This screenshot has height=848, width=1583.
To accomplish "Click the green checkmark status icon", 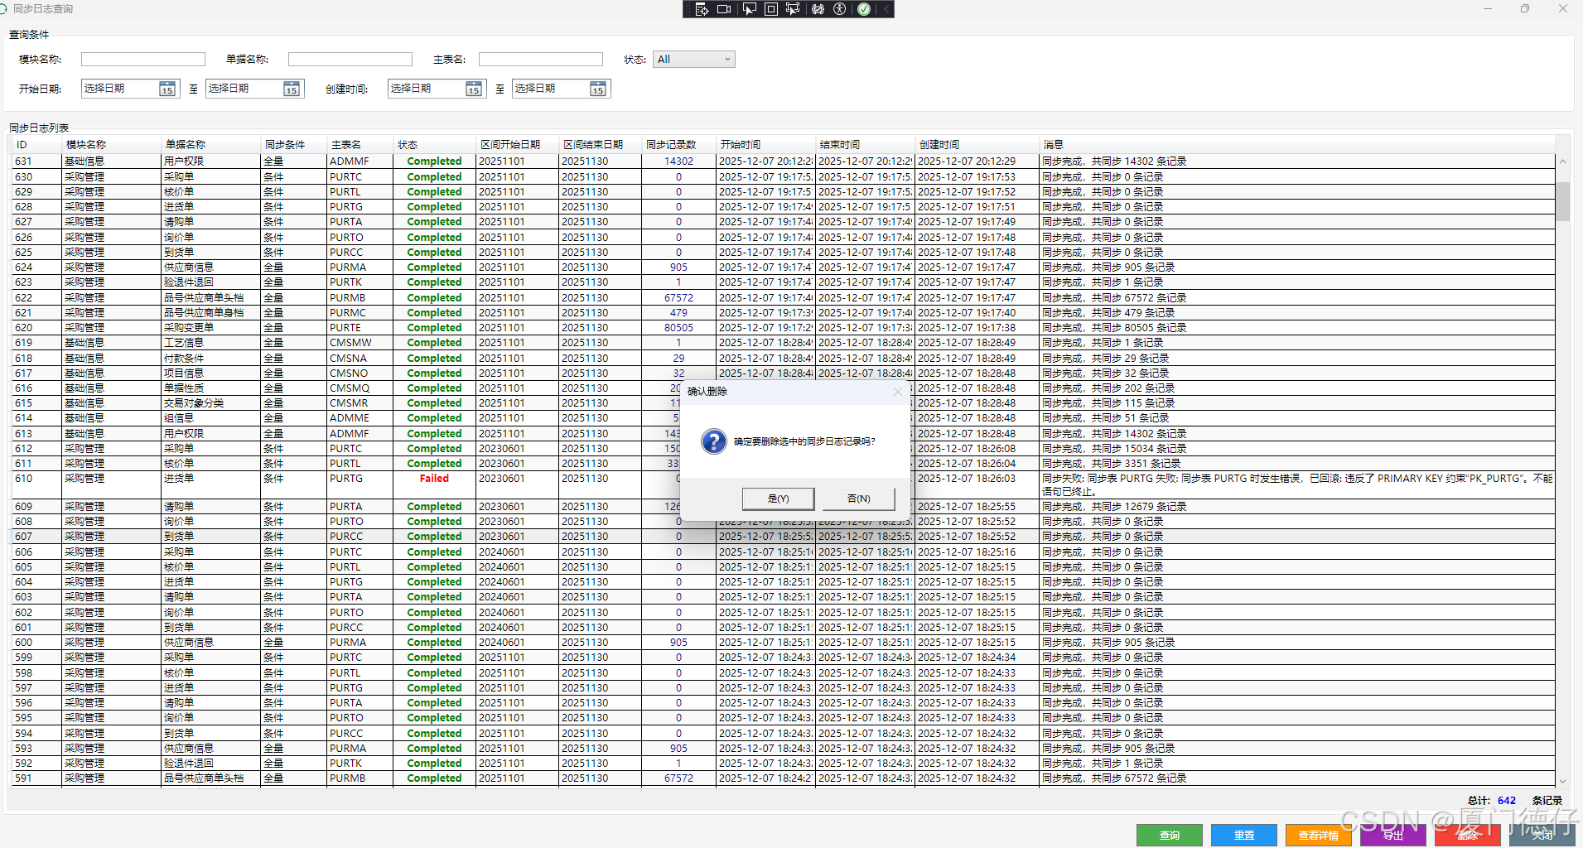I will click(864, 9).
